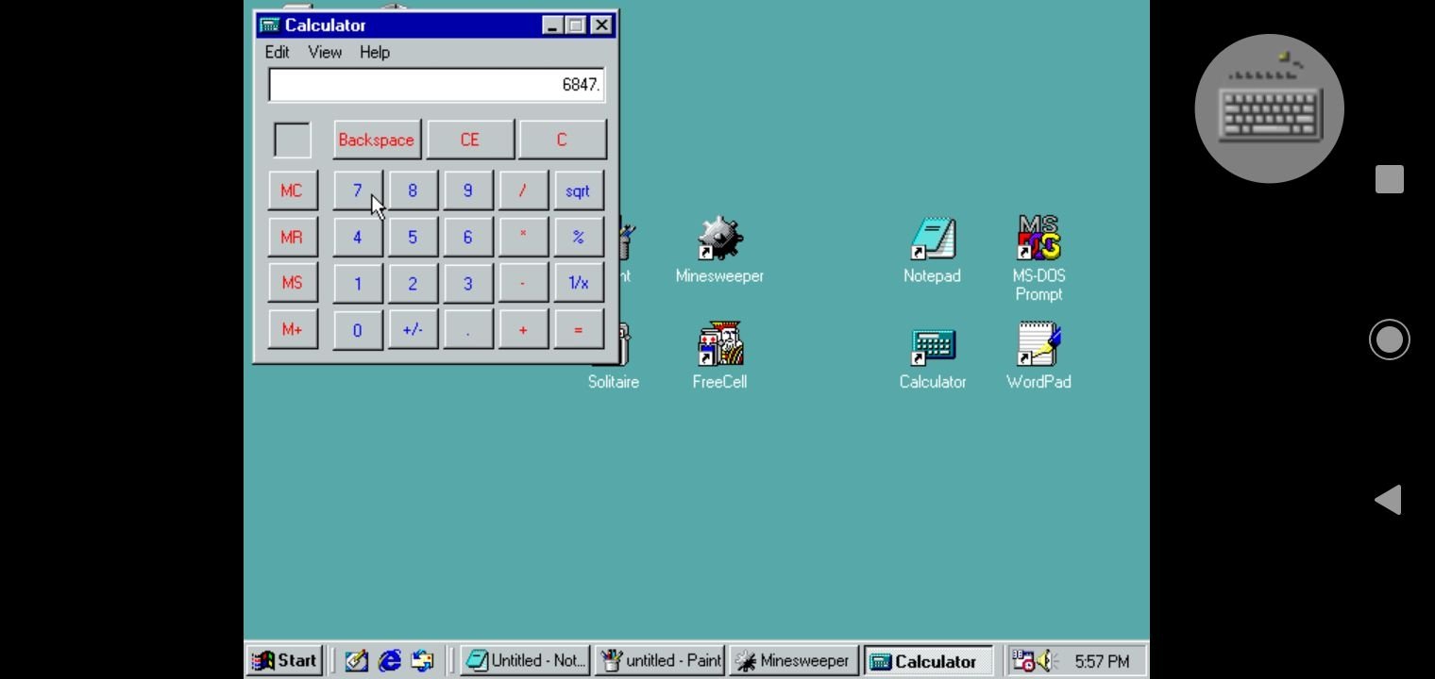Image resolution: width=1435 pixels, height=679 pixels.
Task: Switch to Minesweeper taskbar button
Action: 794,660
